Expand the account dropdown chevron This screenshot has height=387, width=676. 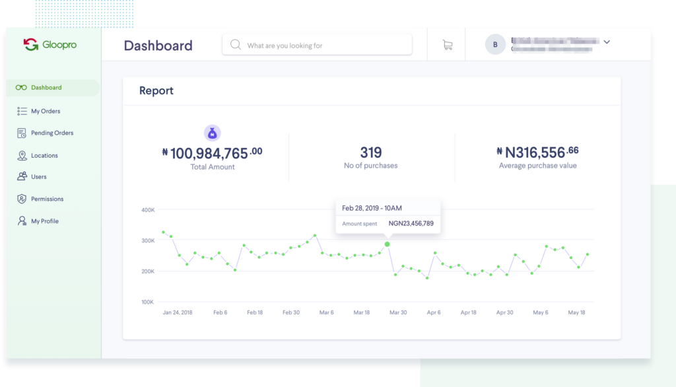[x=607, y=42]
